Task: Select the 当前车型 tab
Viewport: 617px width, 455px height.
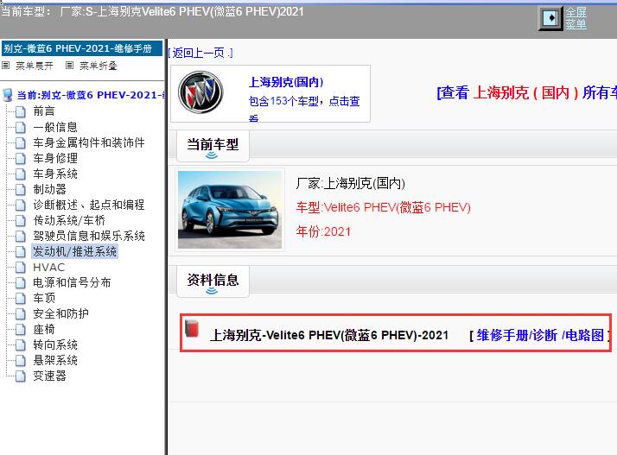Action: pyautogui.click(x=213, y=146)
